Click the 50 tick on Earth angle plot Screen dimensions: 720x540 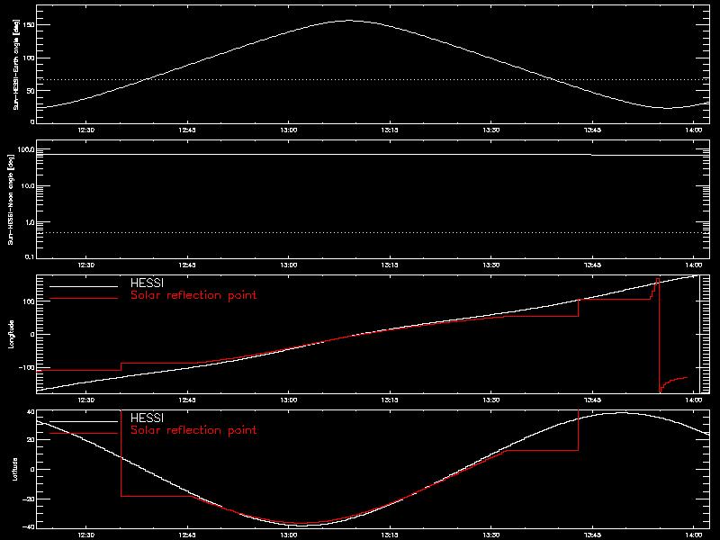pyautogui.click(x=31, y=91)
